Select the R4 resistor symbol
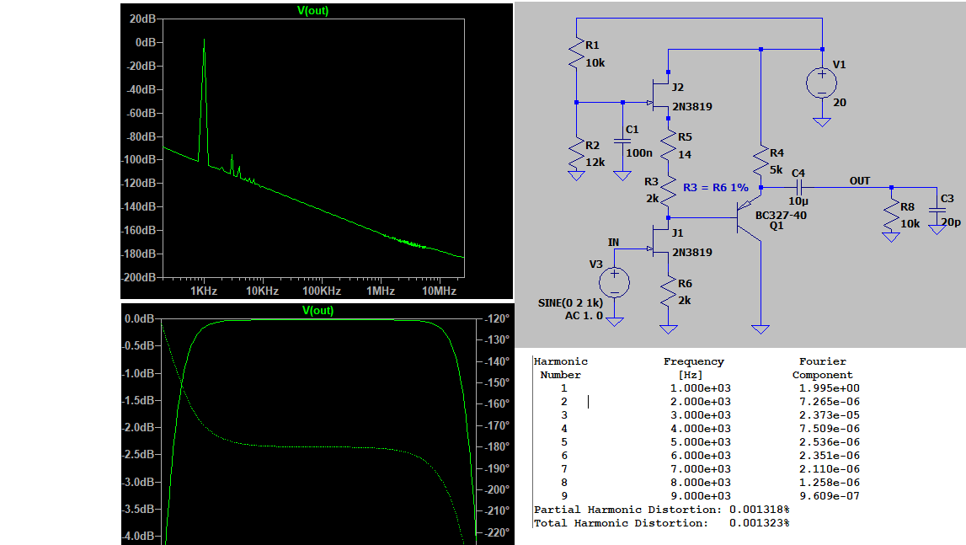The image size is (966, 545). point(761,162)
